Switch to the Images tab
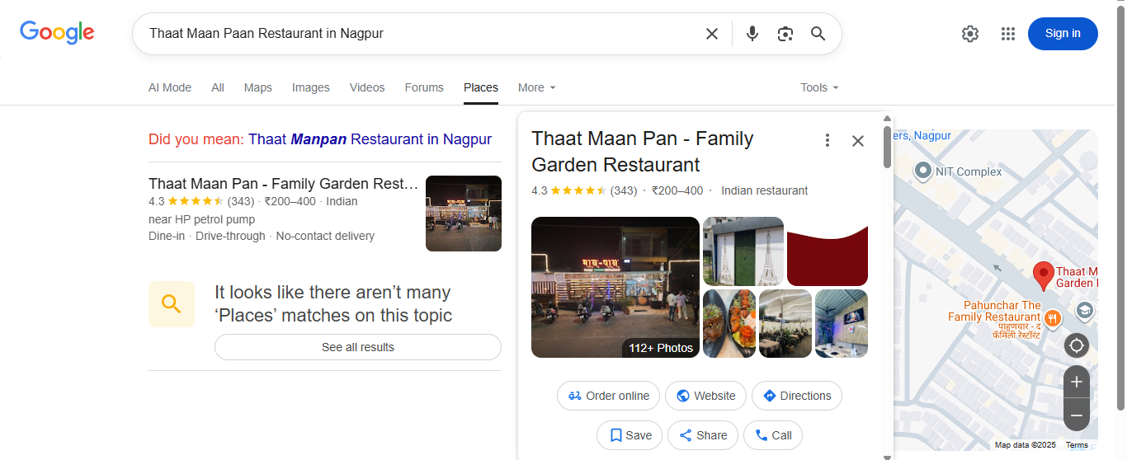Screen dimensions: 1127x460 pos(310,87)
